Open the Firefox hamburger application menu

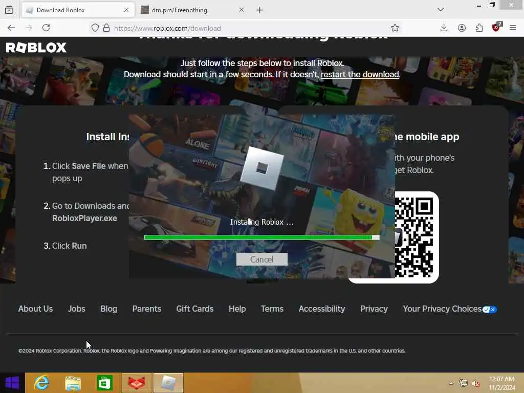click(513, 28)
